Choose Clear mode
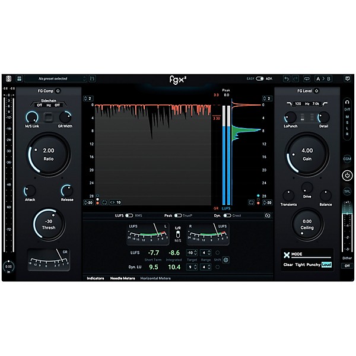The image size is (356, 356). click(288, 265)
